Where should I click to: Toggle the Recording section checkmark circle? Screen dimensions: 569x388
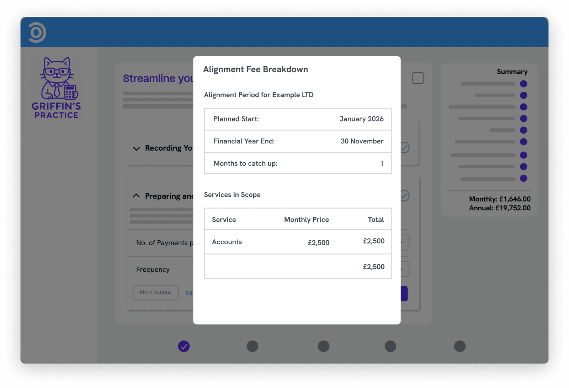click(404, 147)
